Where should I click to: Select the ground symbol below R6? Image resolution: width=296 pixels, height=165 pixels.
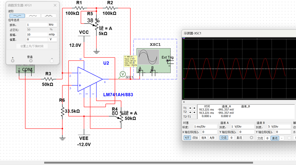(62, 139)
